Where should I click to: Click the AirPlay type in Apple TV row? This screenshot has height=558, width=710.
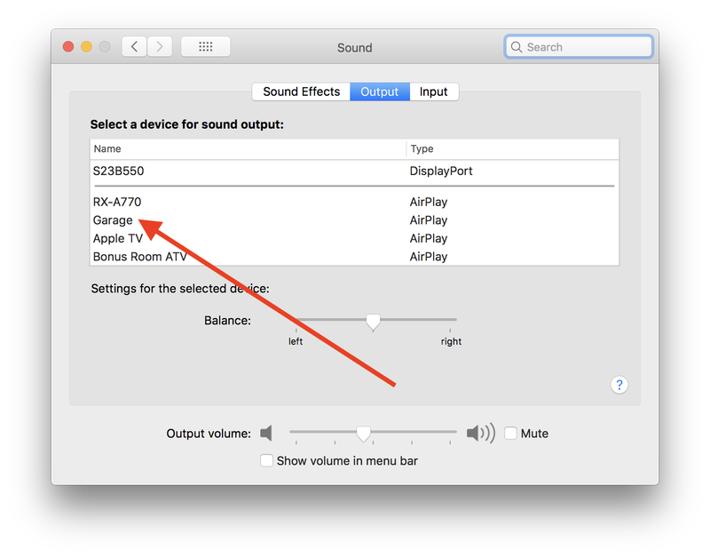(x=429, y=238)
